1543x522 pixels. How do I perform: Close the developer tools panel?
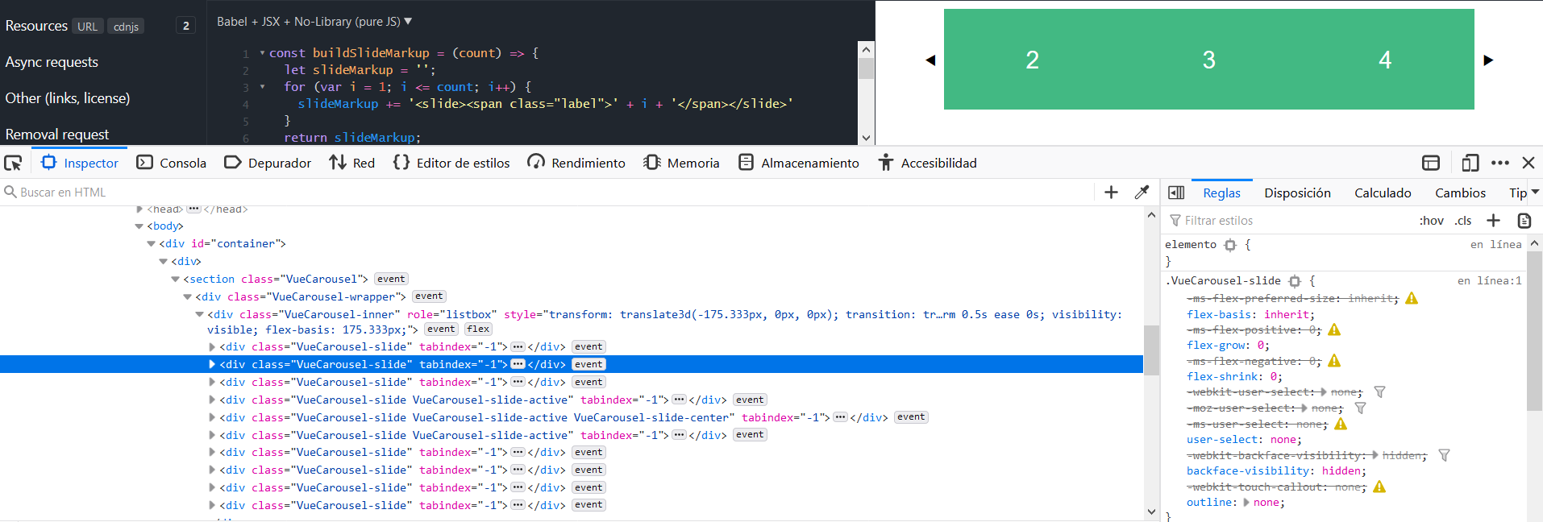1528,163
